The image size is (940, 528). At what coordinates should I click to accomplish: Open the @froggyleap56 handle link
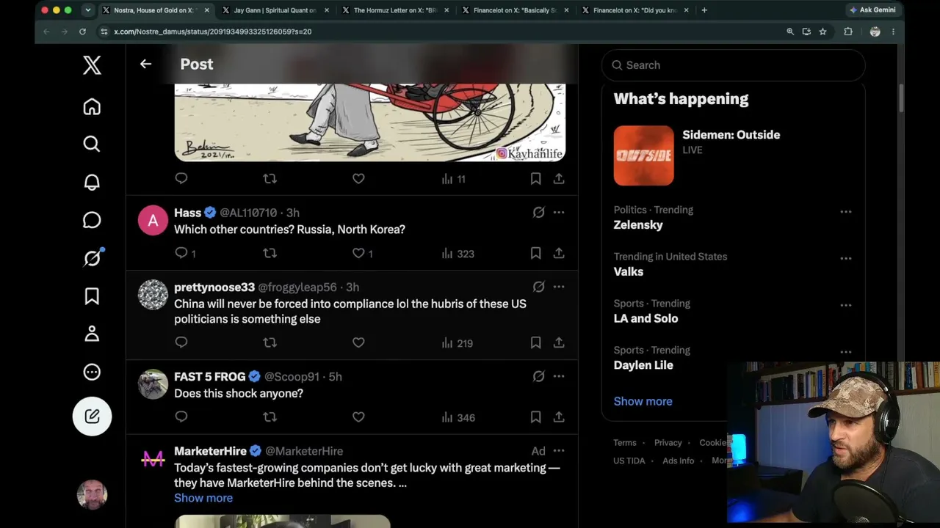tap(297, 287)
